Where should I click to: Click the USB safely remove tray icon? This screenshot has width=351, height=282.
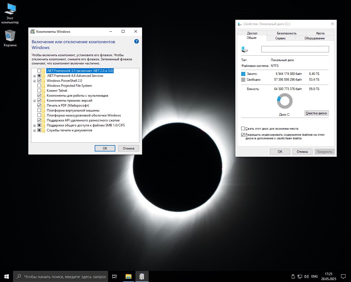click(293, 276)
